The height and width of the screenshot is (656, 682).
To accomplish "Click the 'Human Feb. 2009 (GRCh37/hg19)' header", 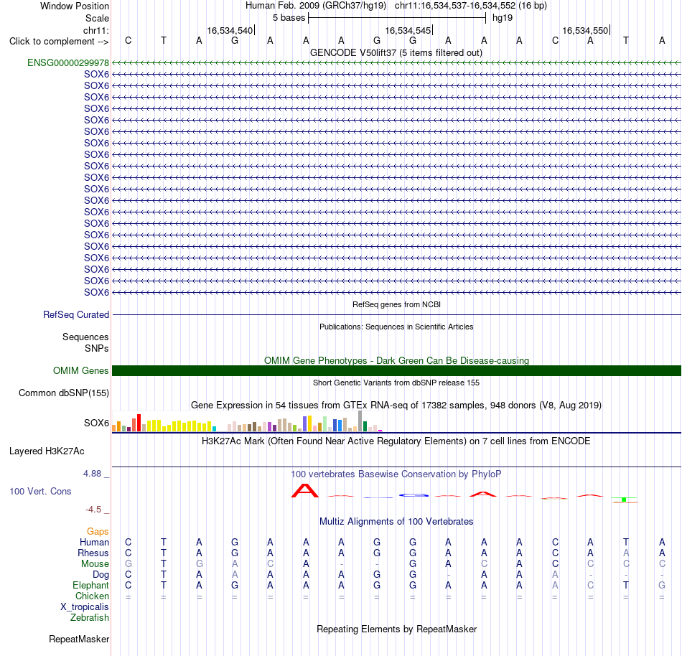I will [x=316, y=6].
